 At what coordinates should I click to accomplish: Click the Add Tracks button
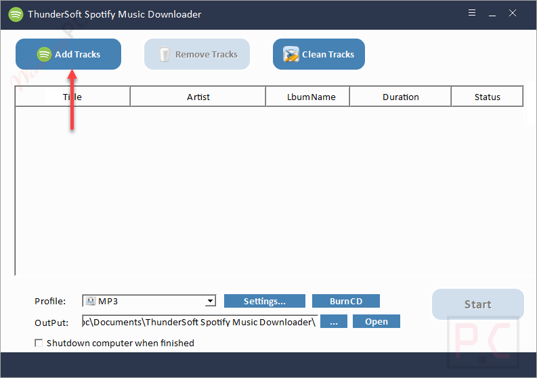point(68,54)
